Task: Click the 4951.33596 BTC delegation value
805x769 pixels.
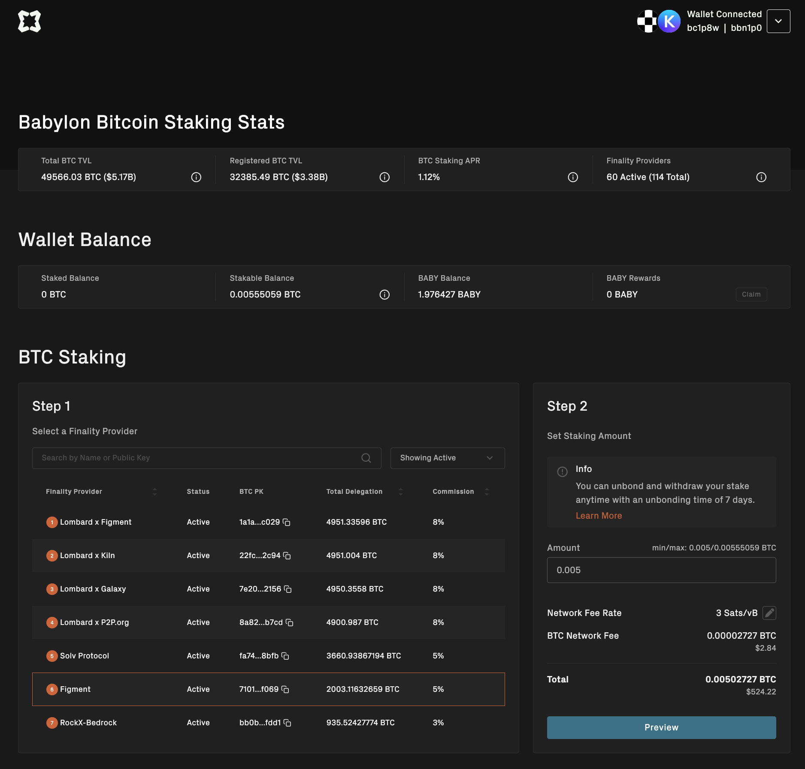Action: (356, 522)
